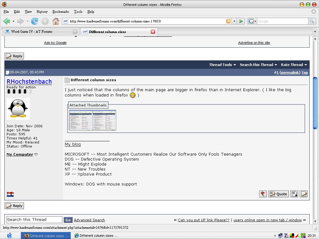This screenshot has height=239, width=319.
Task: Open 'users online open in new tab / window' thread
Action: pyautogui.click(x=268, y=220)
